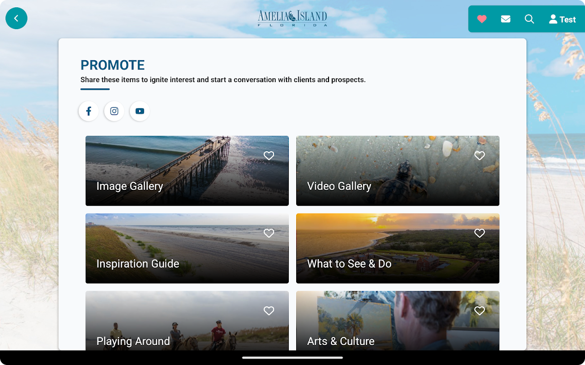Screen dimensions: 585x365
Task: Open the Instagram social link
Action: coord(114,111)
